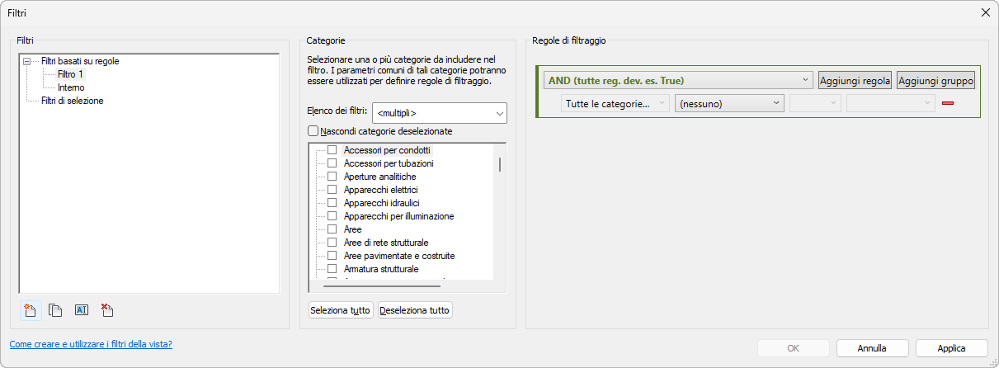
Task: Click the New filter icon
Action: tap(31, 310)
